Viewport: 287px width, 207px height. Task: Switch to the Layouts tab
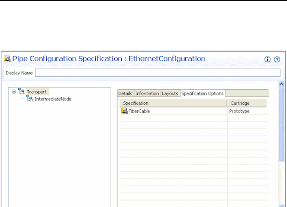click(170, 93)
